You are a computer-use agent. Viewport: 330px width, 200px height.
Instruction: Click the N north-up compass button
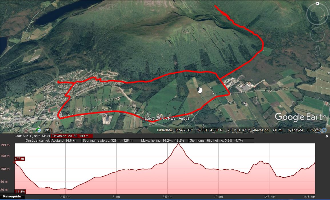pos(317,4)
